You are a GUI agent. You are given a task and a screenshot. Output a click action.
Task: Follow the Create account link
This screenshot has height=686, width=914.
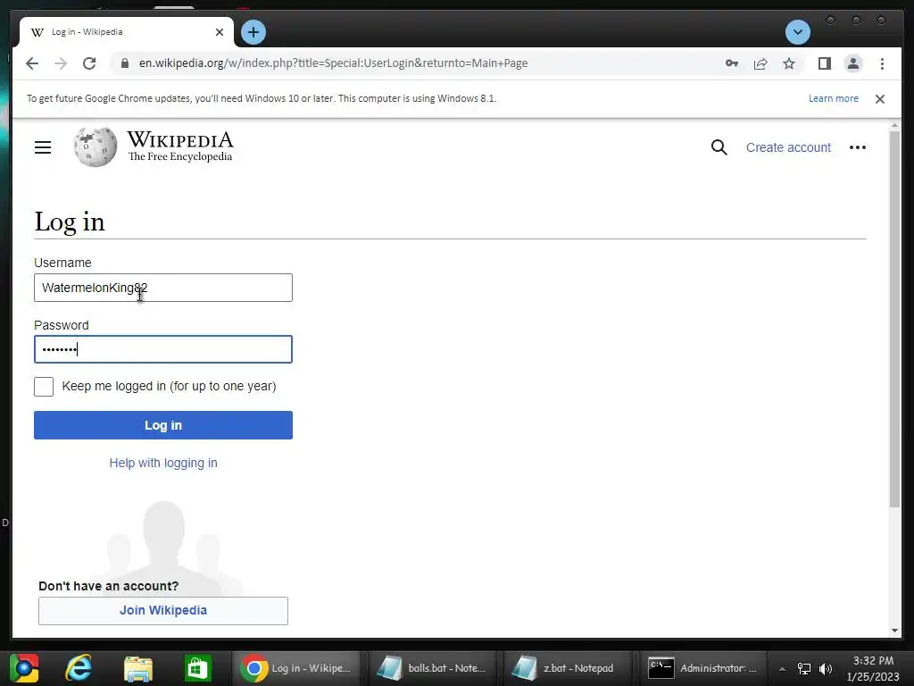point(788,147)
